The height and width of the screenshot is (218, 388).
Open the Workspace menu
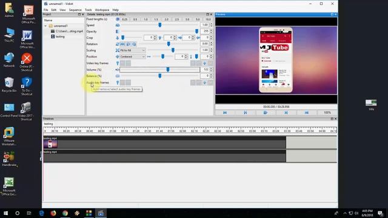102,10
